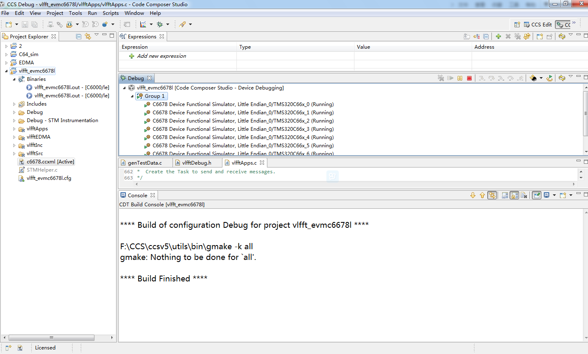Select the TMS320C66x_3 core in Debug view
Image resolution: width=588 pixels, height=354 pixels.
coord(243,129)
